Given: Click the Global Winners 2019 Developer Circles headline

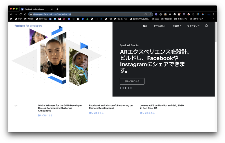Looking at the screenshot, I should (x=60, y=108).
